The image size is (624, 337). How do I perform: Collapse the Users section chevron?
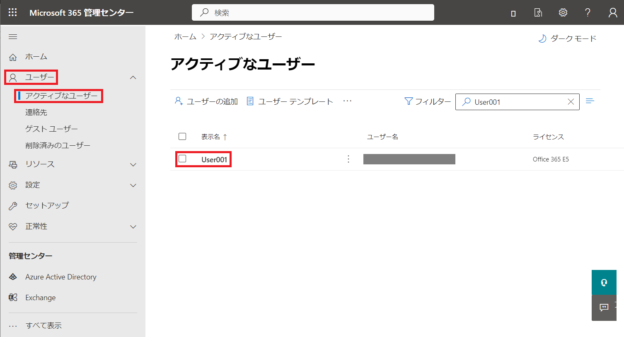[133, 77]
